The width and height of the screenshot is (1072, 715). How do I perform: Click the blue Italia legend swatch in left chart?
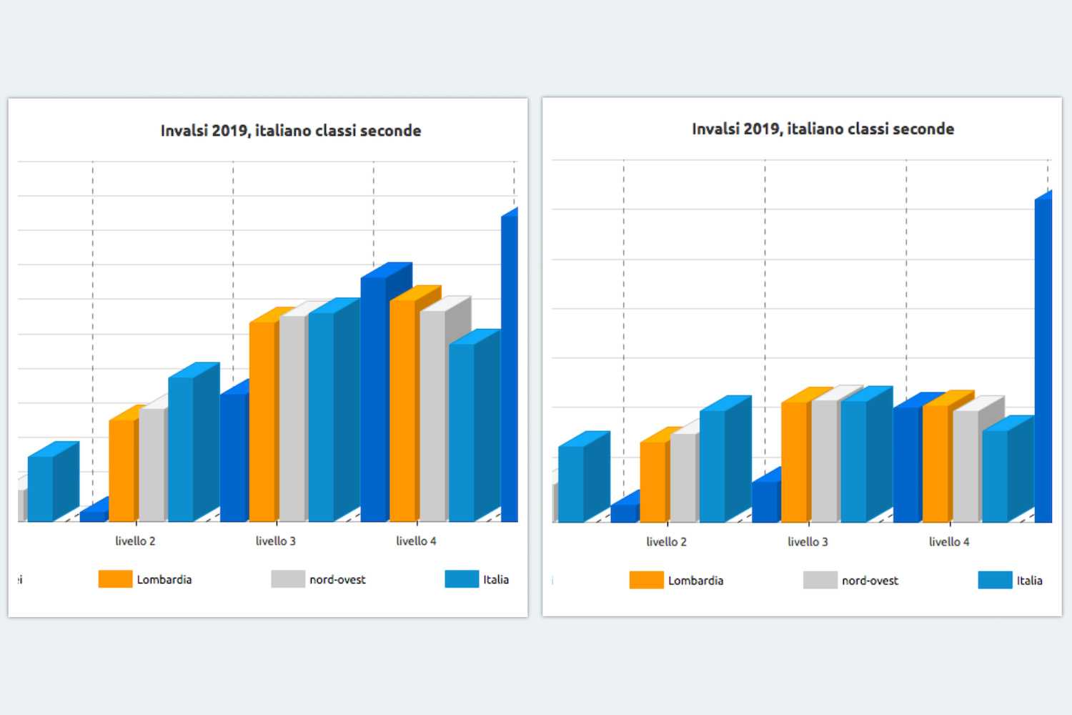click(461, 579)
